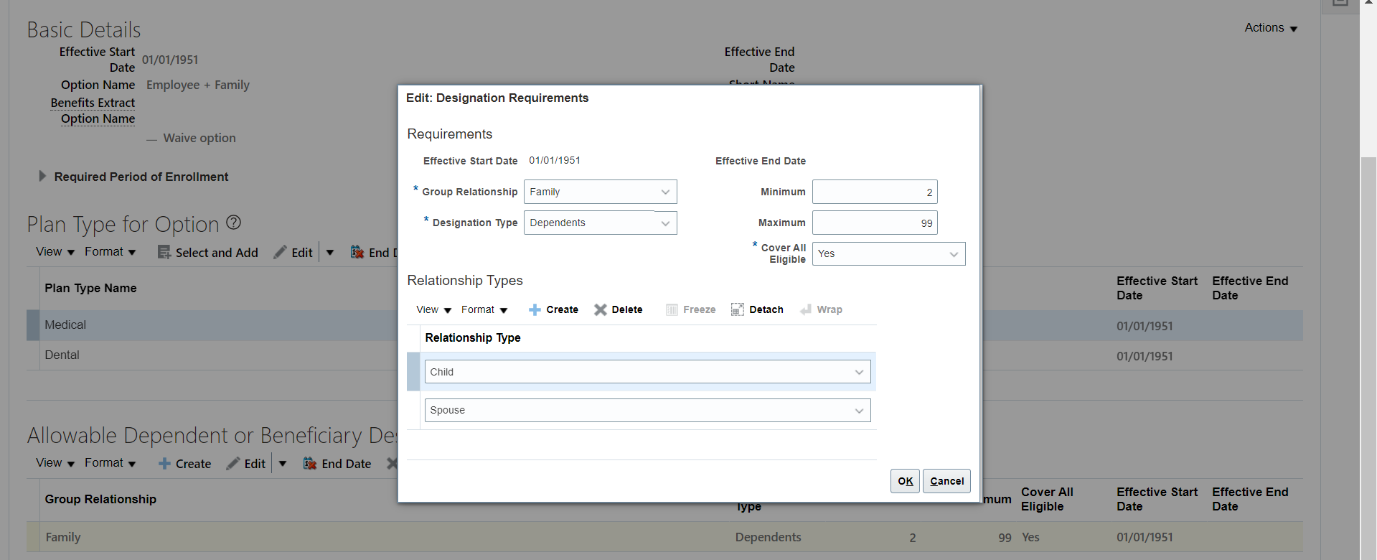The image size is (1377, 560).
Task: Click the Group Relationship column header
Action: (100, 499)
